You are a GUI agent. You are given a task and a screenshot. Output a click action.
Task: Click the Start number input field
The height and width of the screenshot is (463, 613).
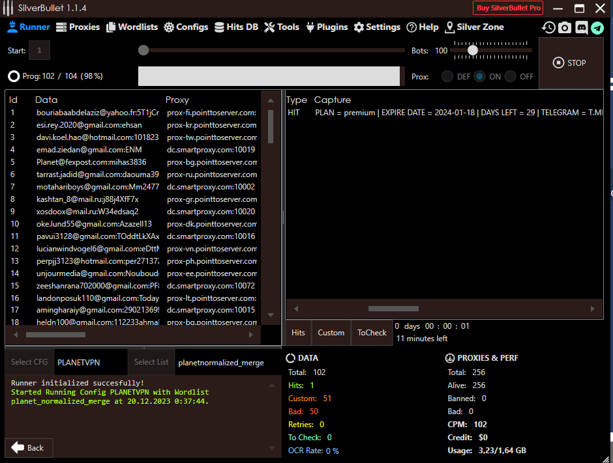tap(39, 50)
